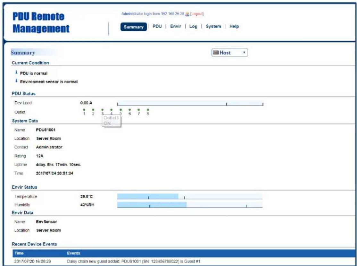The image size is (357, 266).
Task: Click the Daisy chain new guest event
Action: pyautogui.click(x=134, y=261)
